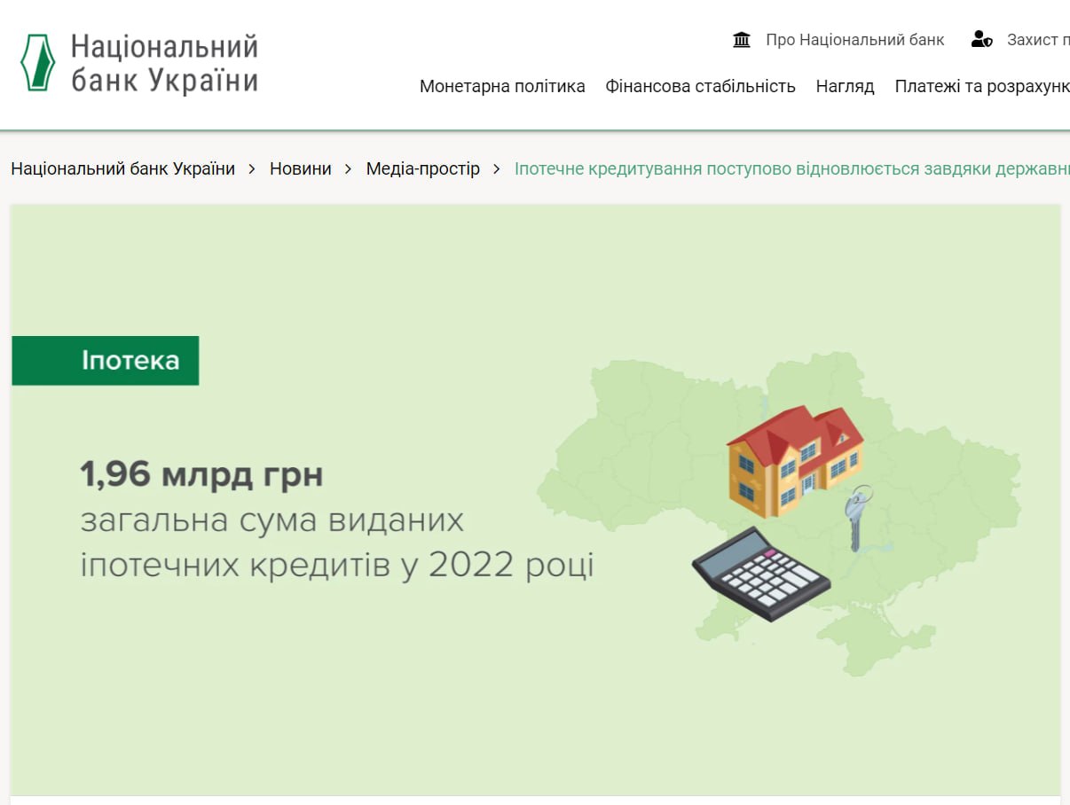Click the bank building icon in the header
Viewport: 1070px width, 805px height.
(742, 40)
